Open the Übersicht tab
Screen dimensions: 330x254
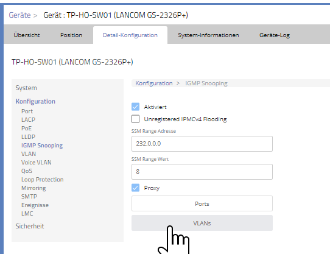27,35
